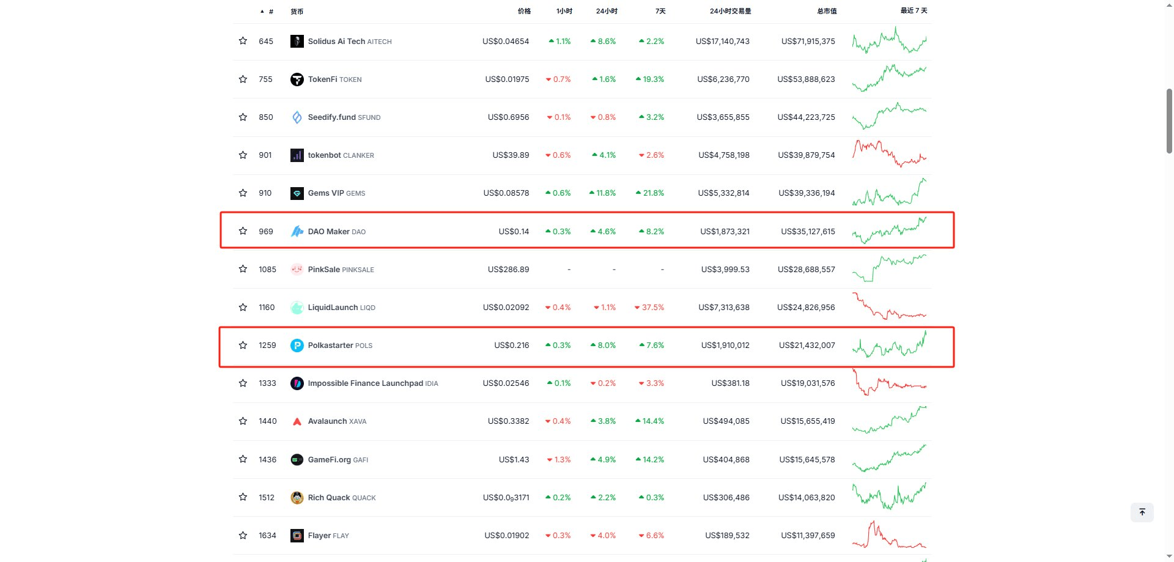Star GameFi.org GAFI row
Image resolution: width=1174 pixels, height=562 pixels.
coord(243,459)
